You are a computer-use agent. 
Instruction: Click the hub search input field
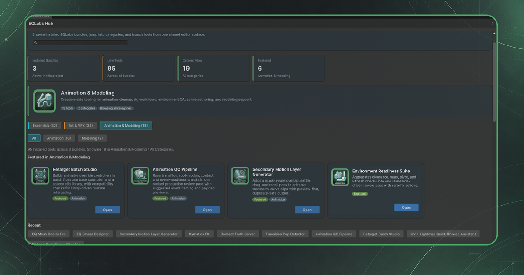80,43
